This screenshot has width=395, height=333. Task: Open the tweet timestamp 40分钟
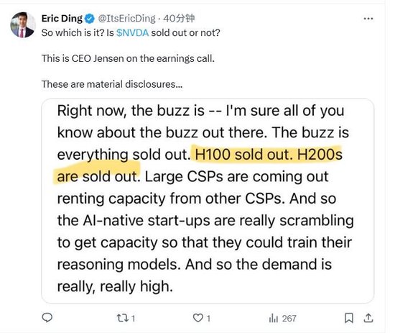point(179,19)
